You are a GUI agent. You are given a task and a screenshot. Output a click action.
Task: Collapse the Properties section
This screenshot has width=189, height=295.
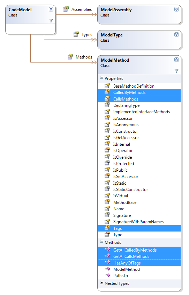(x=102, y=77)
